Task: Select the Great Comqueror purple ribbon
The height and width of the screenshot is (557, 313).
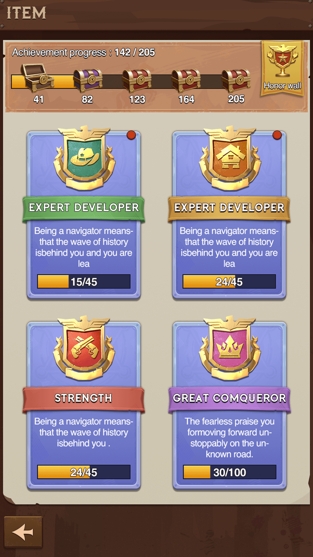Action: point(229,399)
